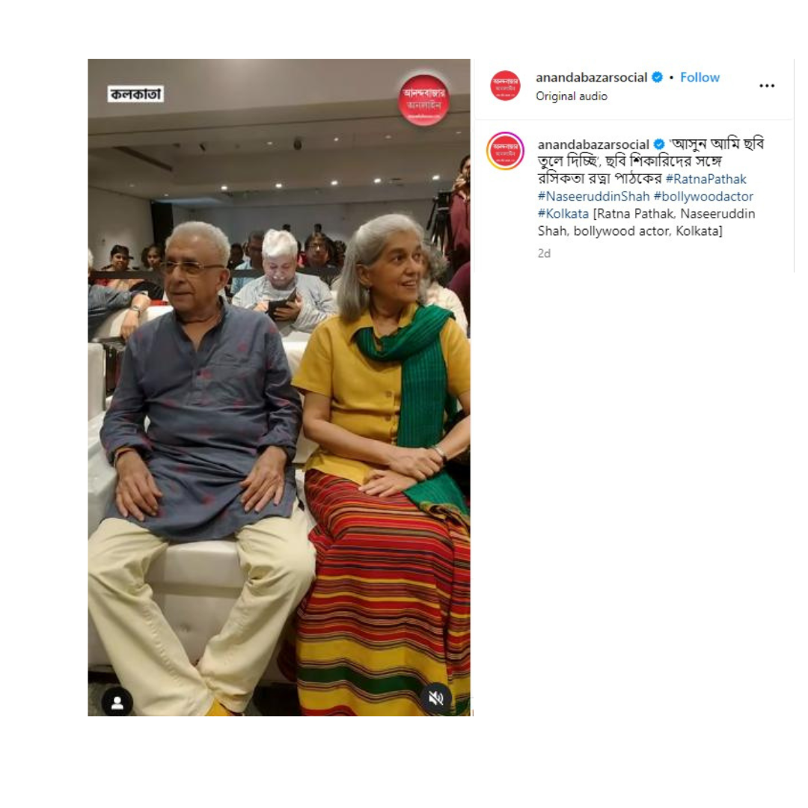Click the caption anandabazarsocial username

[593, 144]
